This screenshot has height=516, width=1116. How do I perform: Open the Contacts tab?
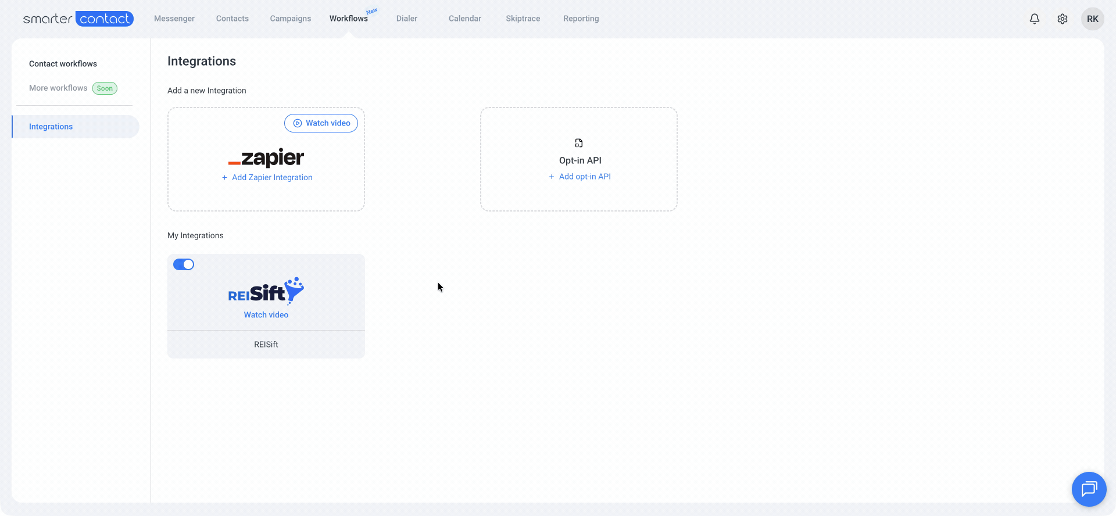point(233,19)
